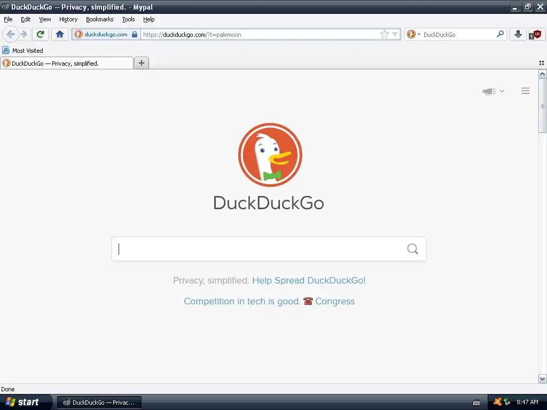This screenshot has width=547, height=410.
Task: Open the Help menu
Action: (149, 19)
